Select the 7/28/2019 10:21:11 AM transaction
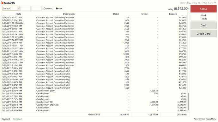 [94, 46]
